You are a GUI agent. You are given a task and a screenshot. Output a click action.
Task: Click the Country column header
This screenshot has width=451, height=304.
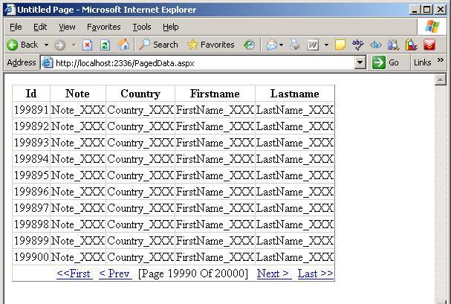[140, 94]
